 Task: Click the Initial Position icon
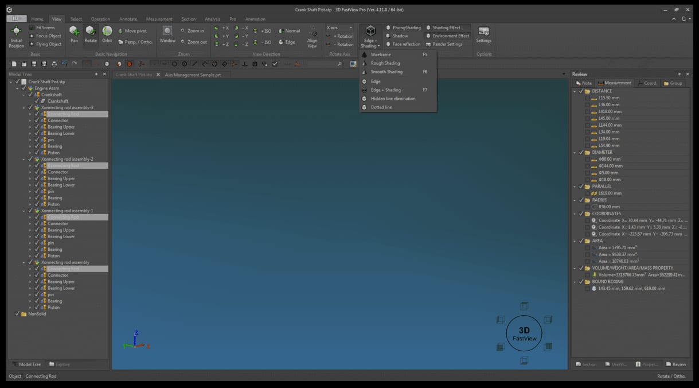(x=17, y=31)
